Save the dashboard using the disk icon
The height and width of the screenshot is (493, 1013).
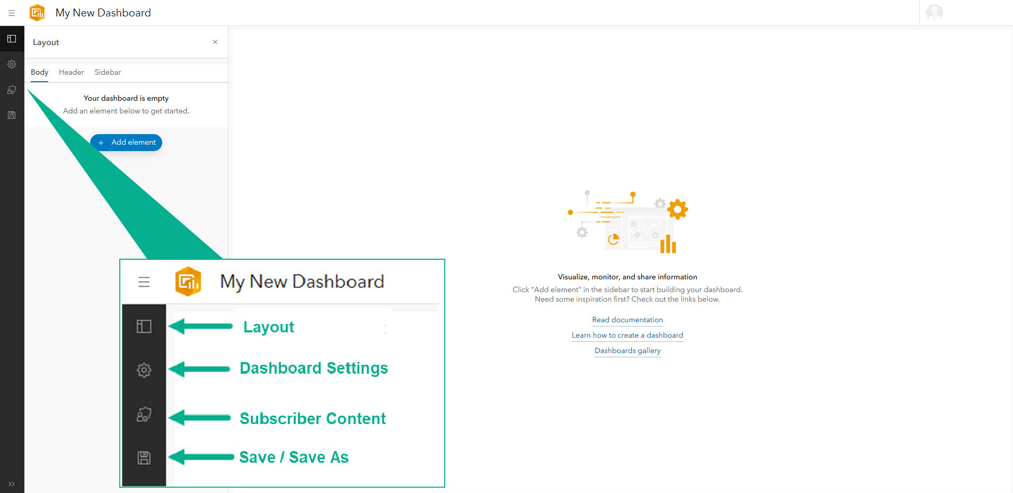[12, 115]
